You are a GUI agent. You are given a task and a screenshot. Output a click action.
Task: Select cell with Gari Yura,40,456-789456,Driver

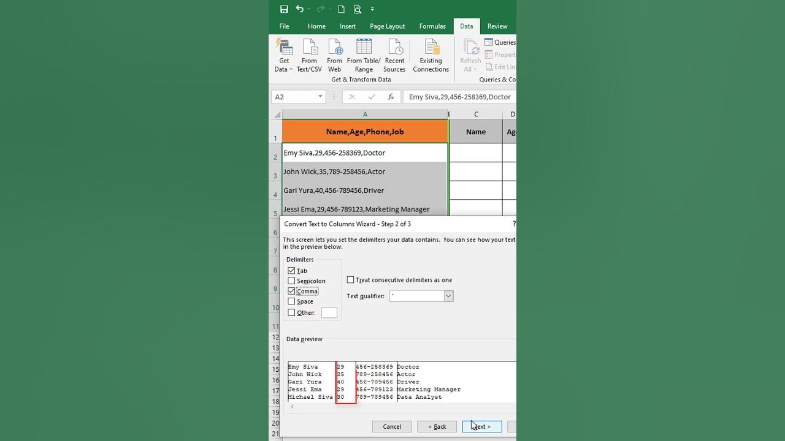[365, 190]
